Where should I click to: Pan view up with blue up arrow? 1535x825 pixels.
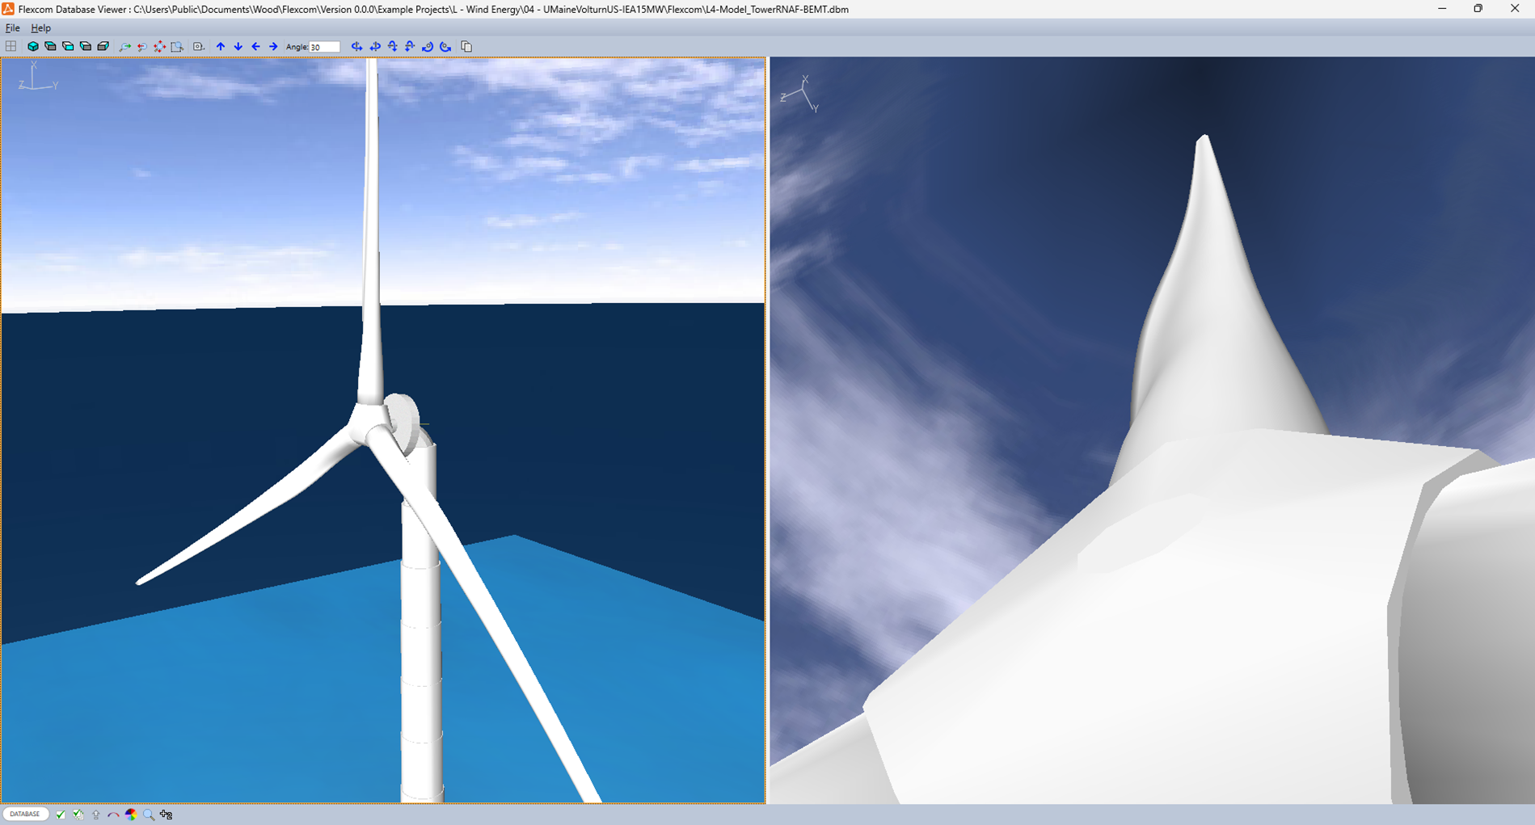221,47
